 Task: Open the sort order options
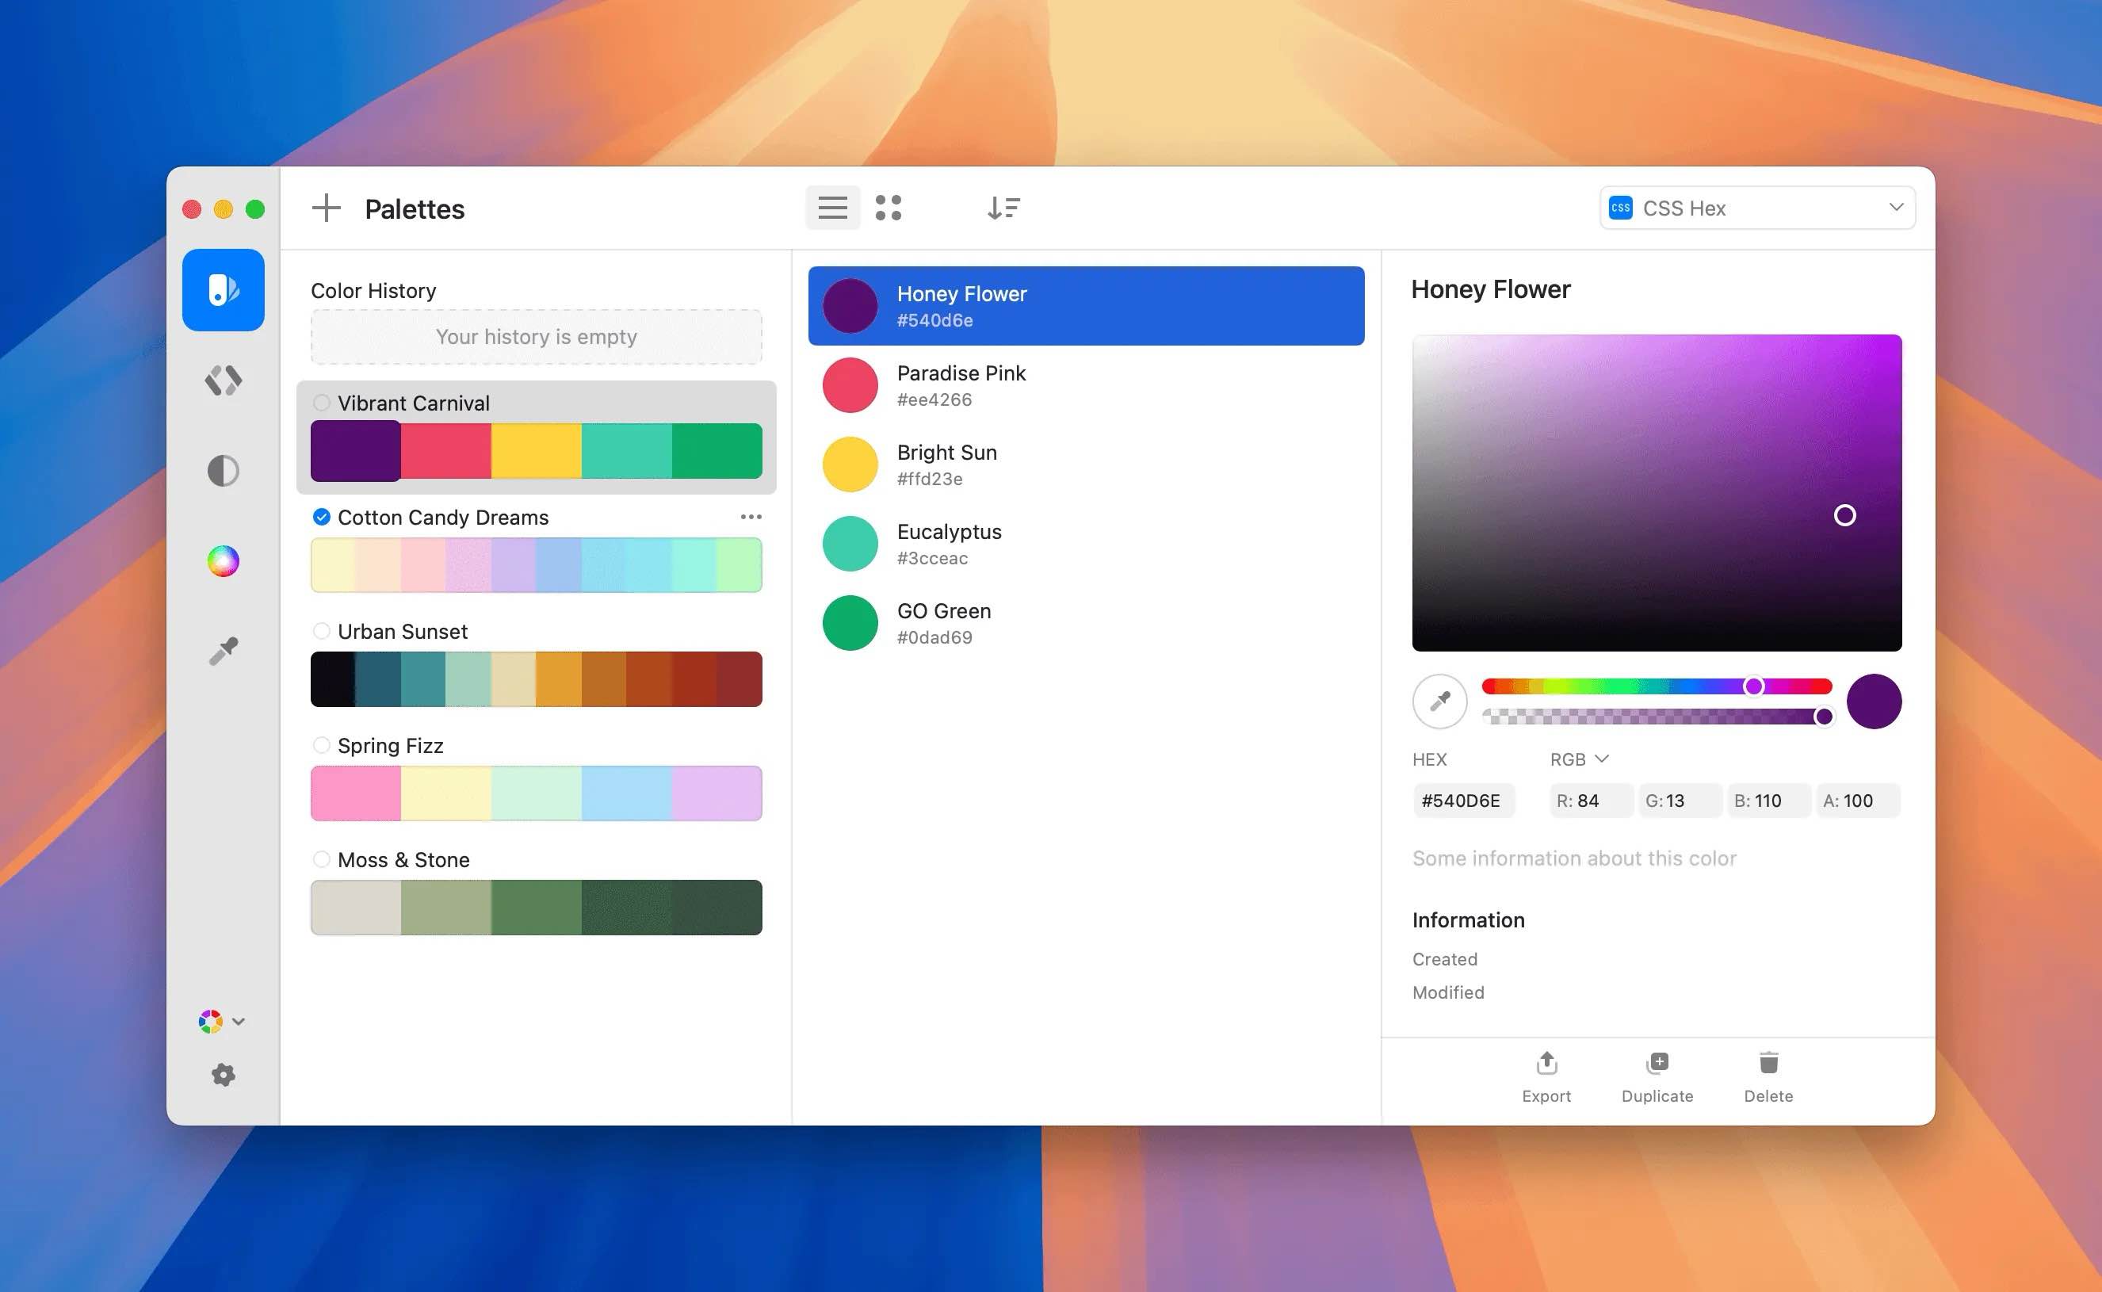(1005, 207)
